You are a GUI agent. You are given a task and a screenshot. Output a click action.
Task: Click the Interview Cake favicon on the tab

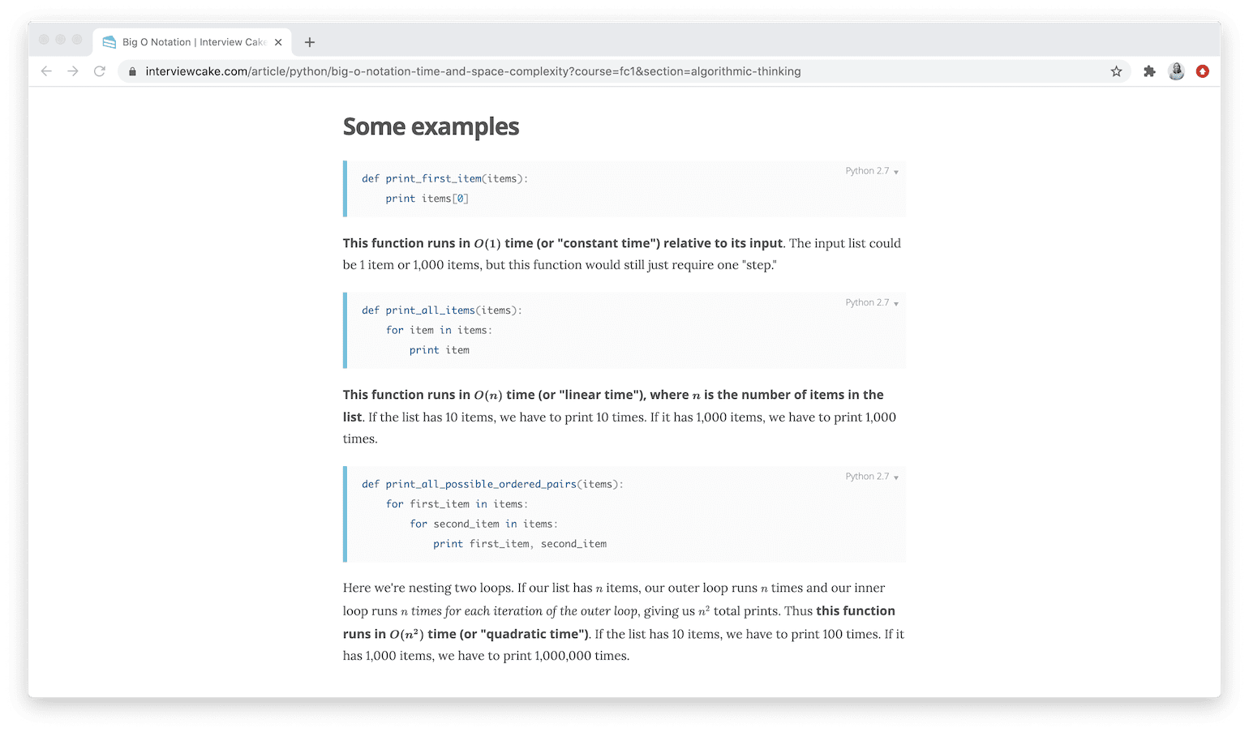[109, 41]
